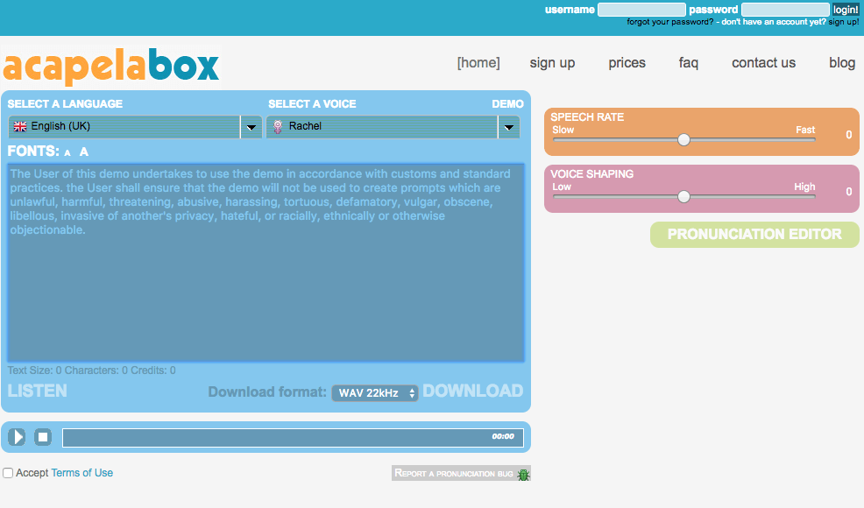Click the Speech Rate slider handle
Image resolution: width=864 pixels, height=508 pixels.
pos(683,140)
